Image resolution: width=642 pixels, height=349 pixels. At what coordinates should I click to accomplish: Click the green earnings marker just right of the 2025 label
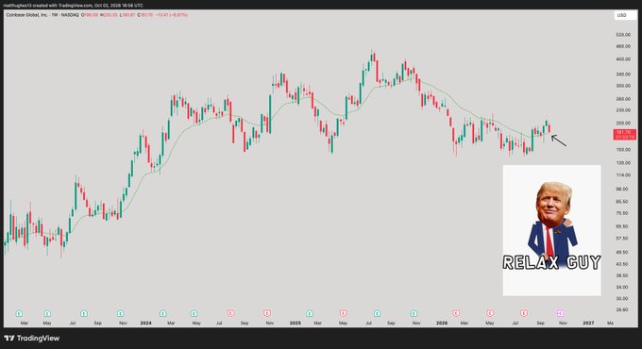[310, 313]
